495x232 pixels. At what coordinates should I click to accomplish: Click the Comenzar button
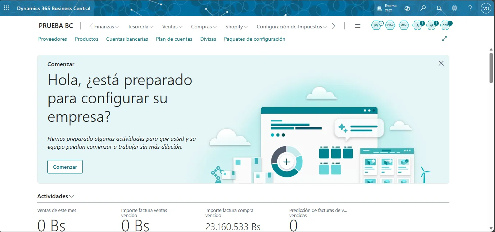(65, 167)
